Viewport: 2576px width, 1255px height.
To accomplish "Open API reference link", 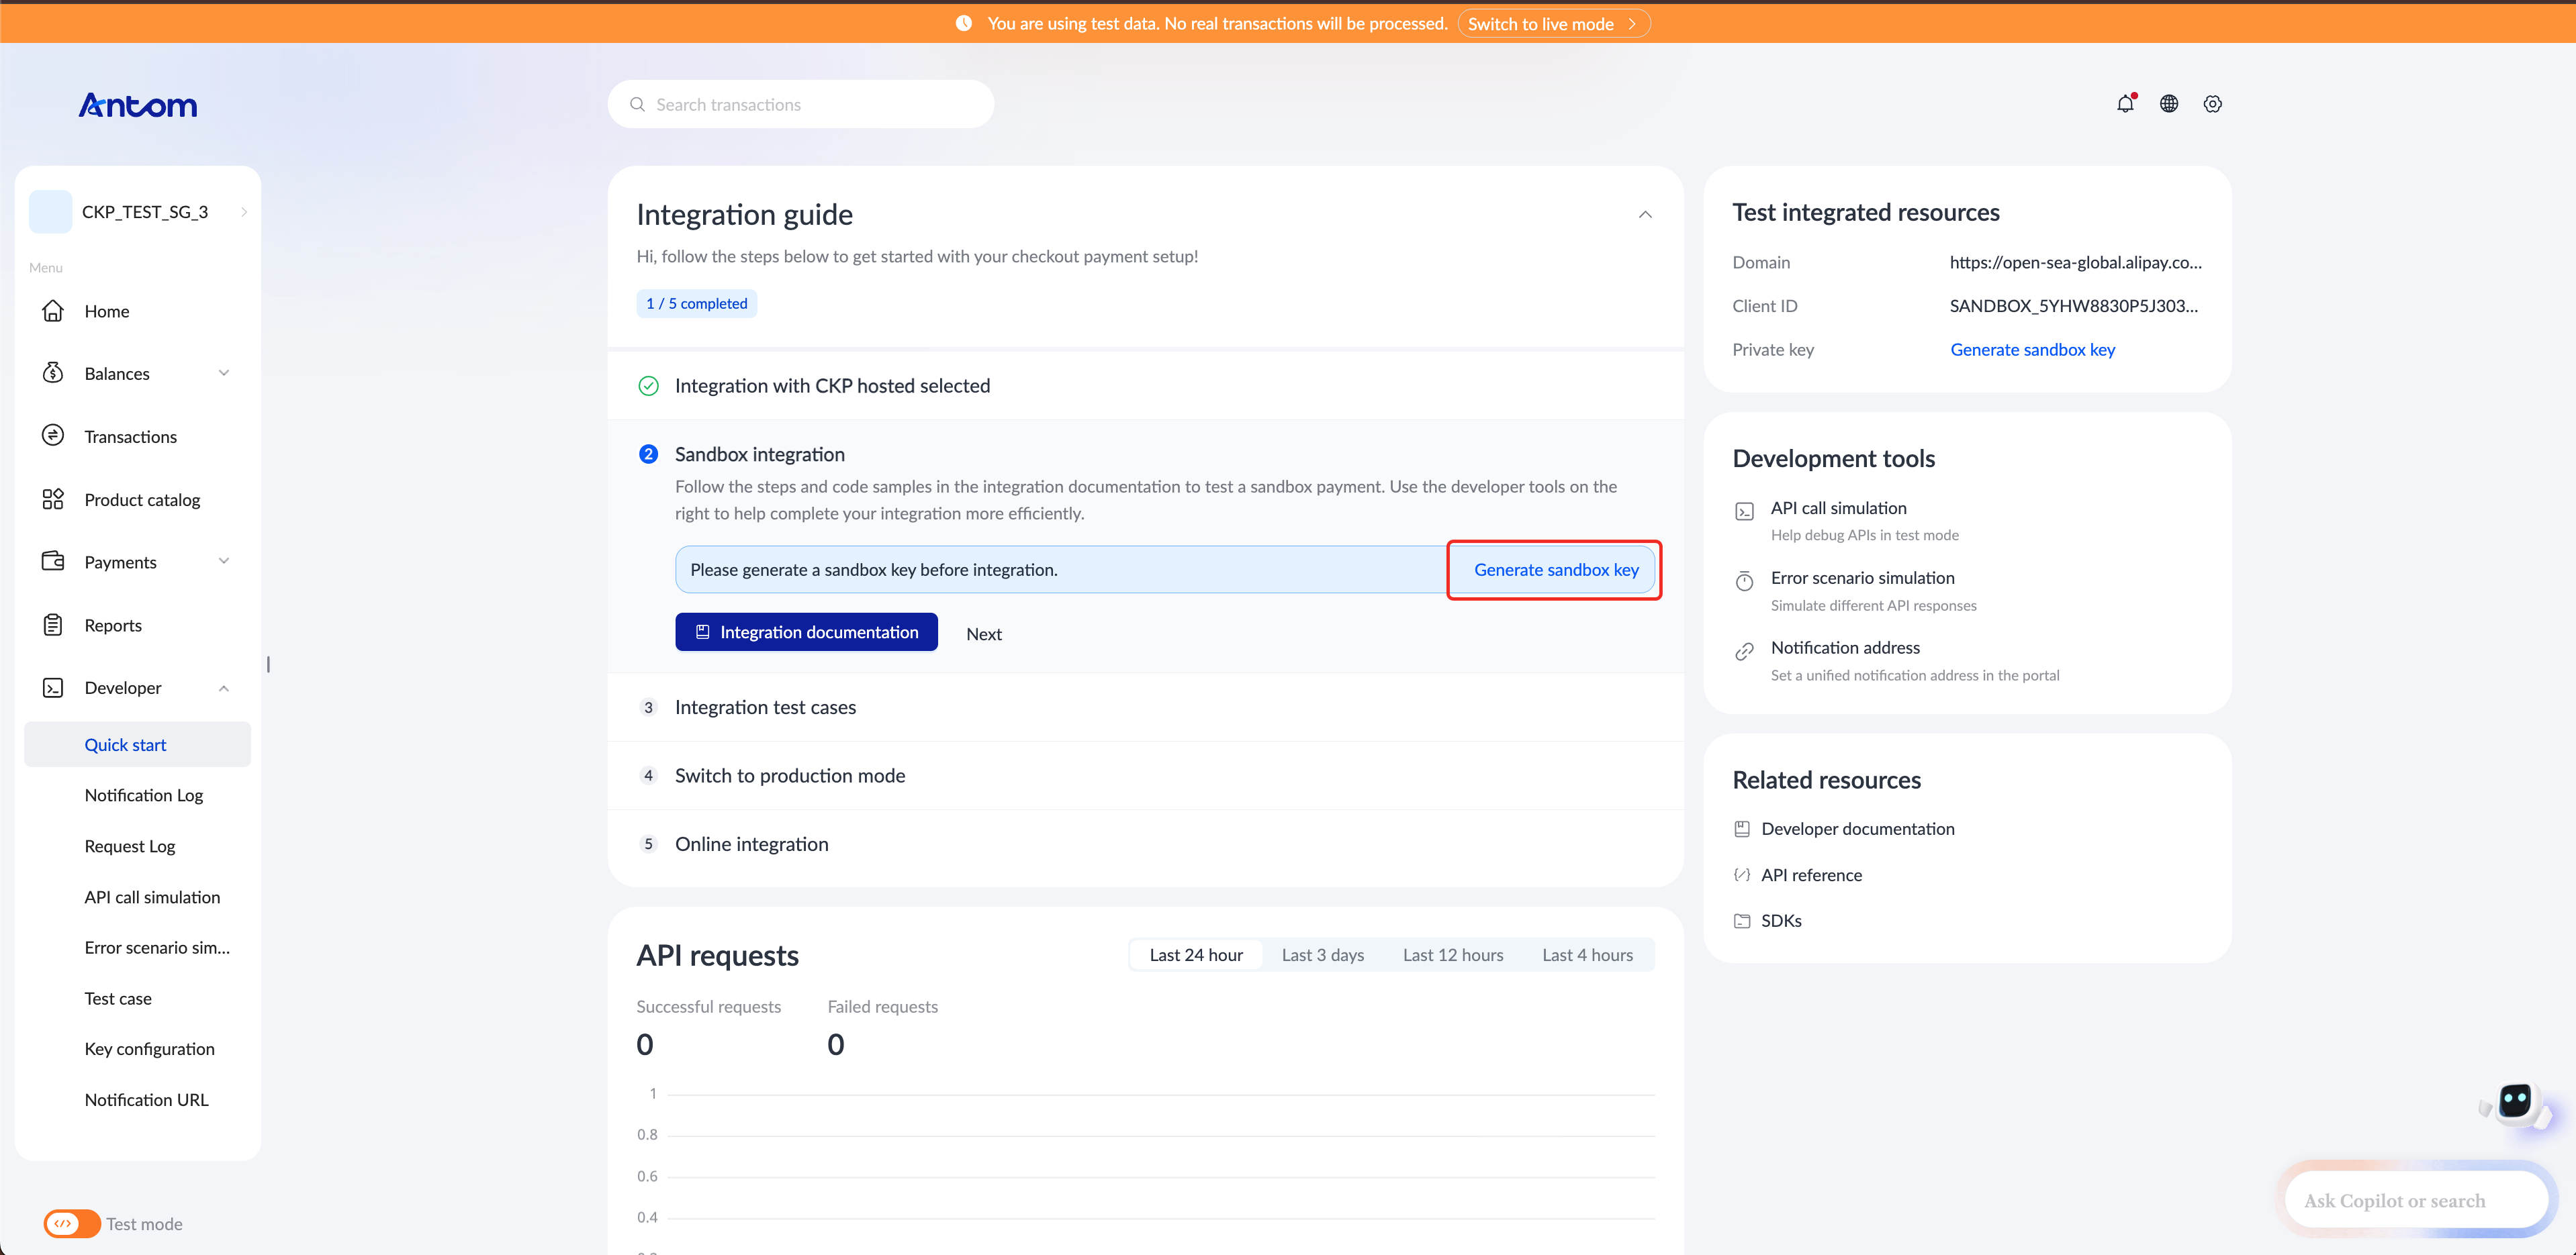I will (x=1811, y=874).
